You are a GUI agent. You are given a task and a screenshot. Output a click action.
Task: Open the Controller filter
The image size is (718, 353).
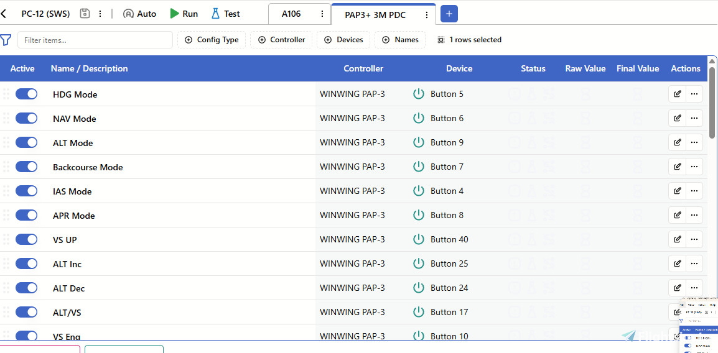(x=281, y=40)
